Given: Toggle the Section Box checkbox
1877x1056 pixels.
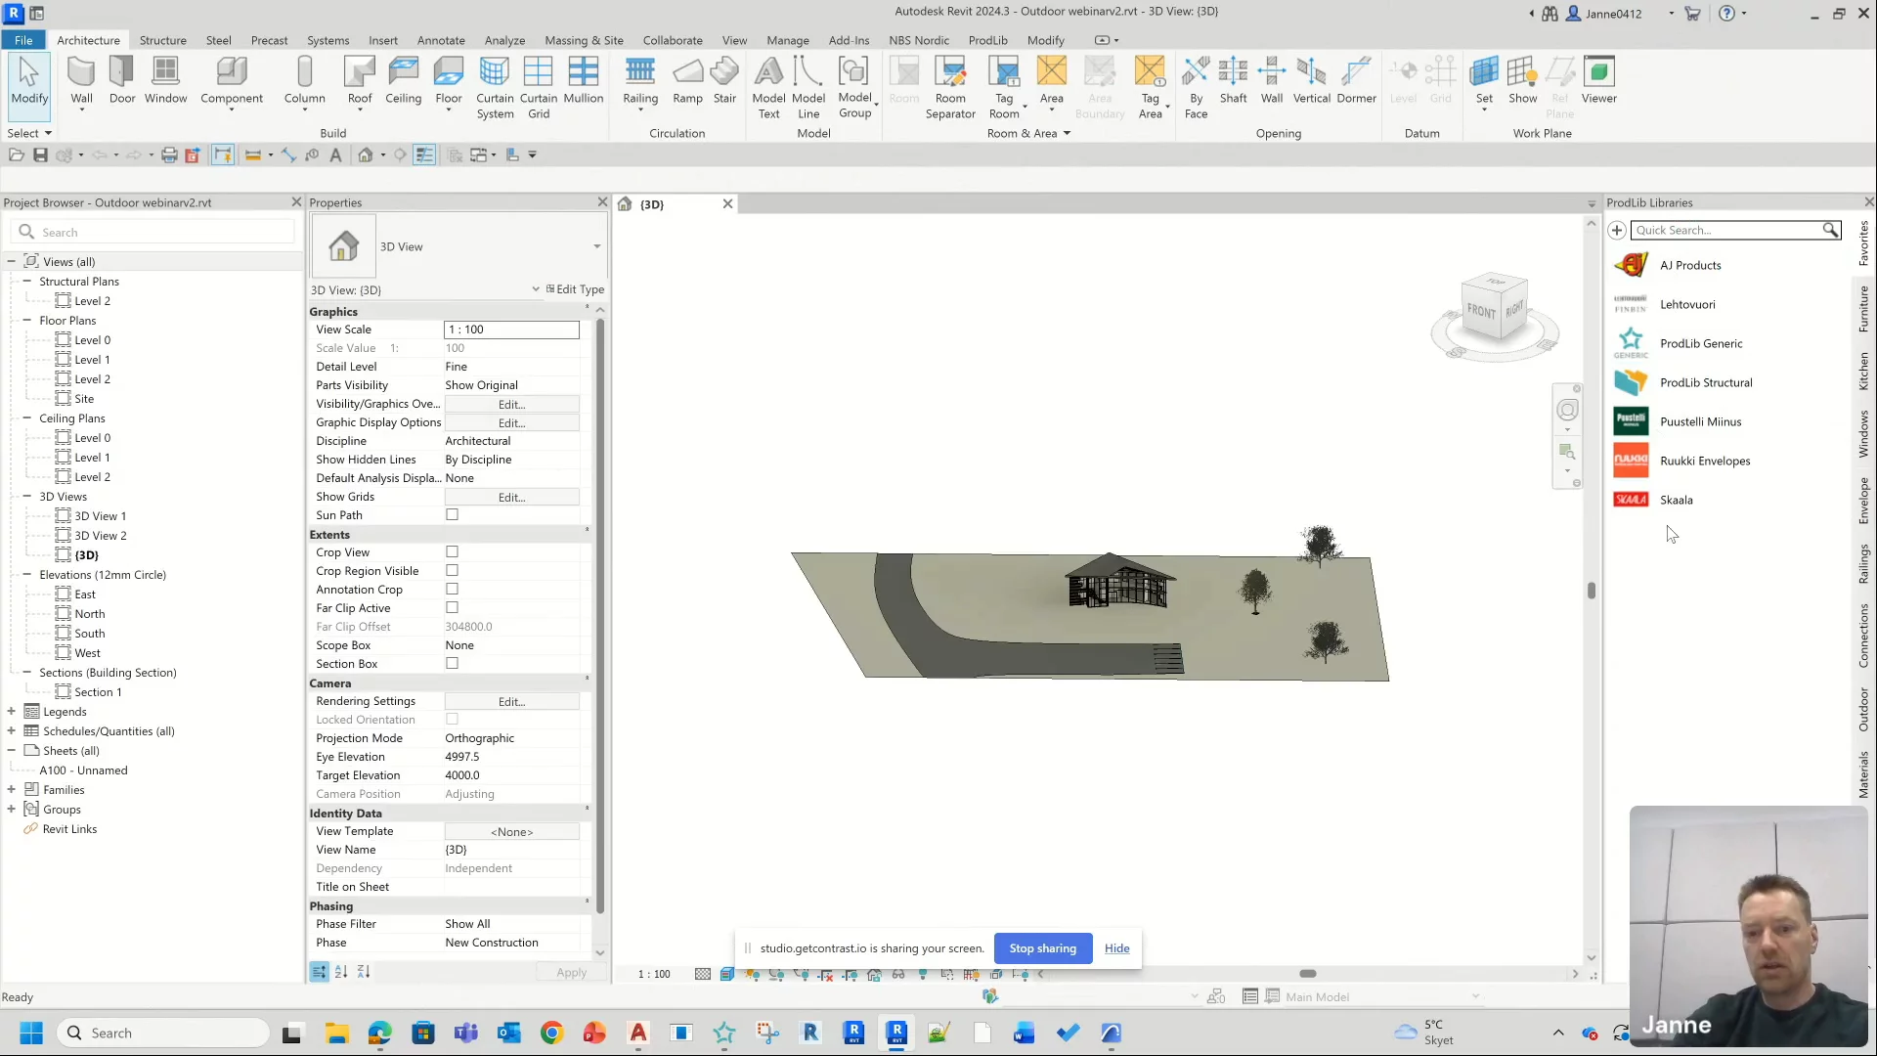Looking at the screenshot, I should pyautogui.click(x=452, y=664).
